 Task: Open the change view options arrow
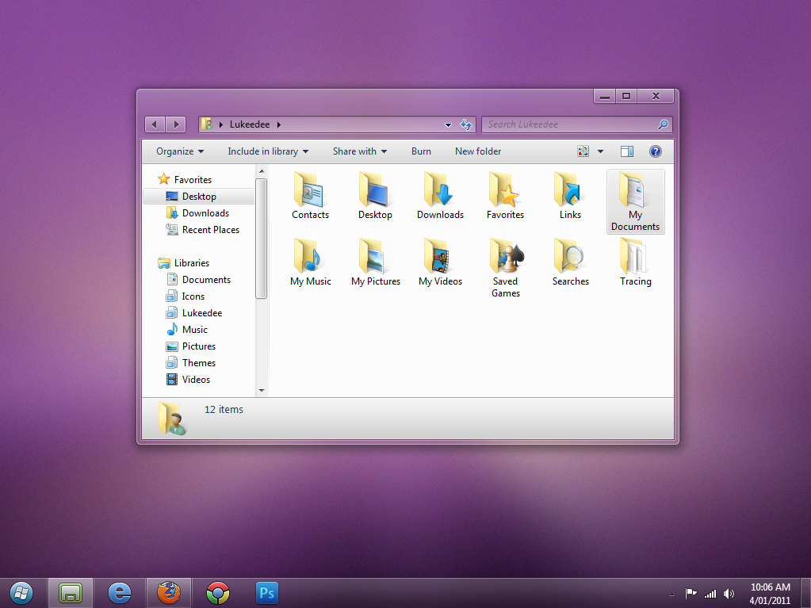600,151
